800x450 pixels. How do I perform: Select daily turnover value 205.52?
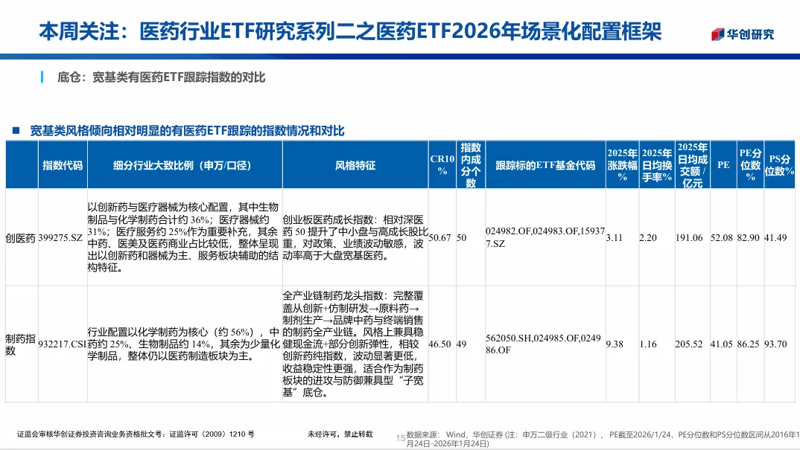click(689, 344)
